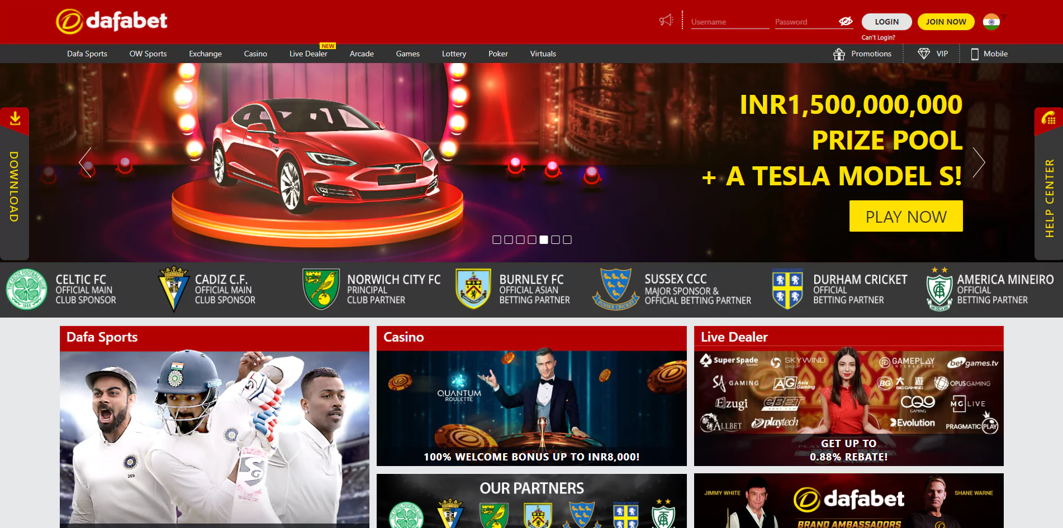Open the Live Dealer menu item
Viewport: 1063px width, 528px height.
pos(308,54)
